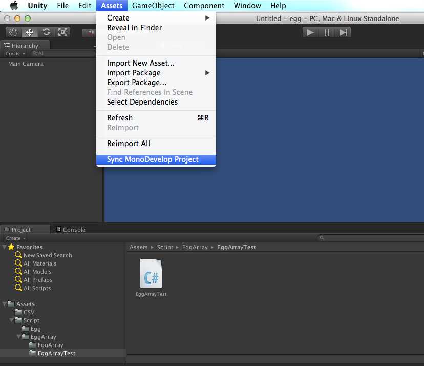Screen dimensions: 424x366
Task: Open the Component menu
Action: [x=204, y=6]
